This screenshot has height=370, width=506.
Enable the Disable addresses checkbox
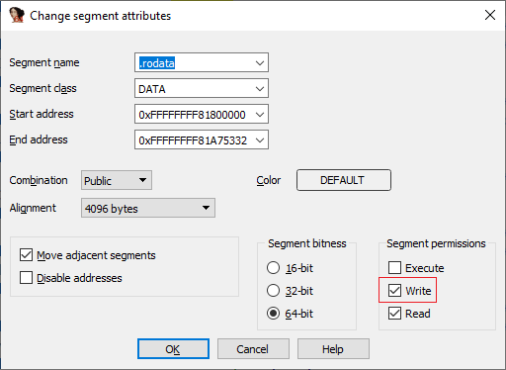tap(26, 278)
